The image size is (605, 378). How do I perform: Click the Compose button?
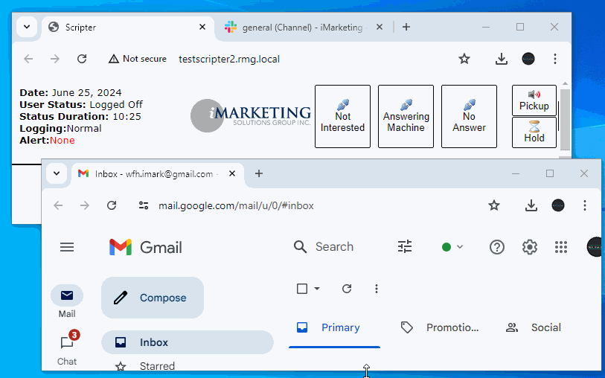tap(152, 298)
